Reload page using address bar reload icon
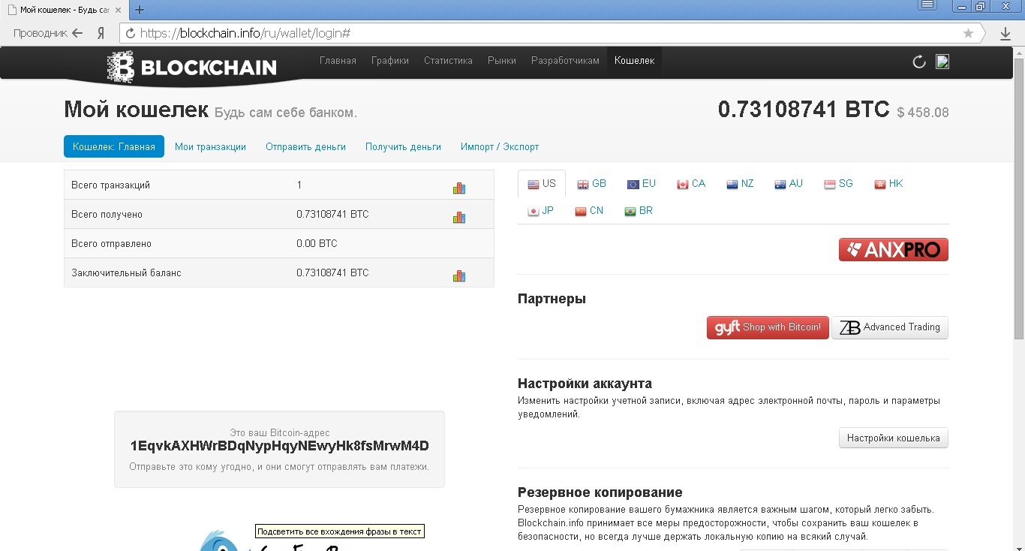 tap(131, 33)
